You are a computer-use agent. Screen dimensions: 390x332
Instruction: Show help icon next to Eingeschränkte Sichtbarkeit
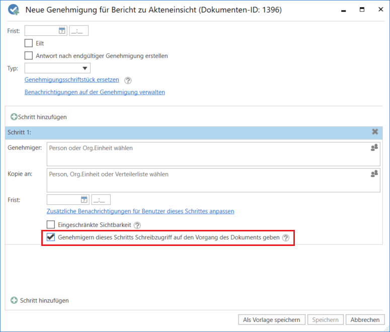coord(137,225)
